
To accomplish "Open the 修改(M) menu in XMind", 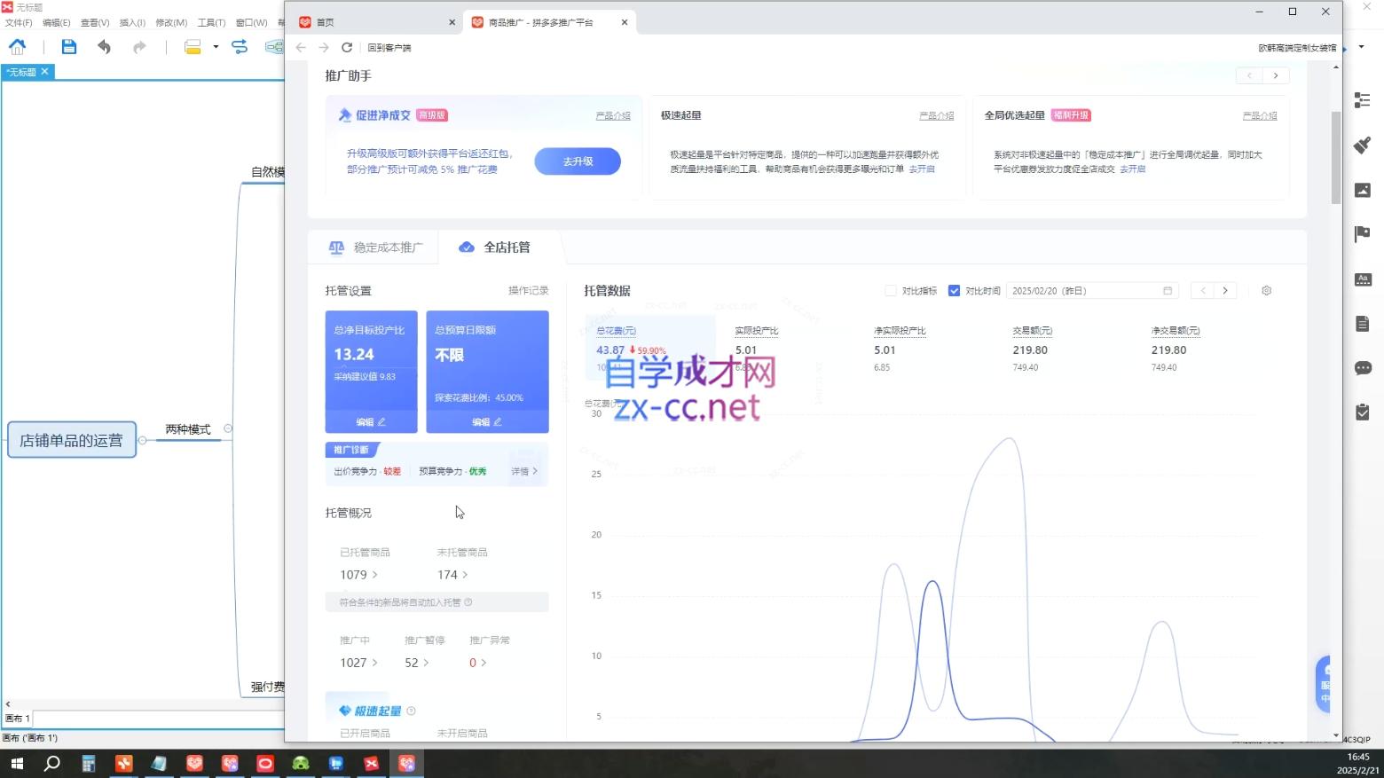I will [x=170, y=22].
